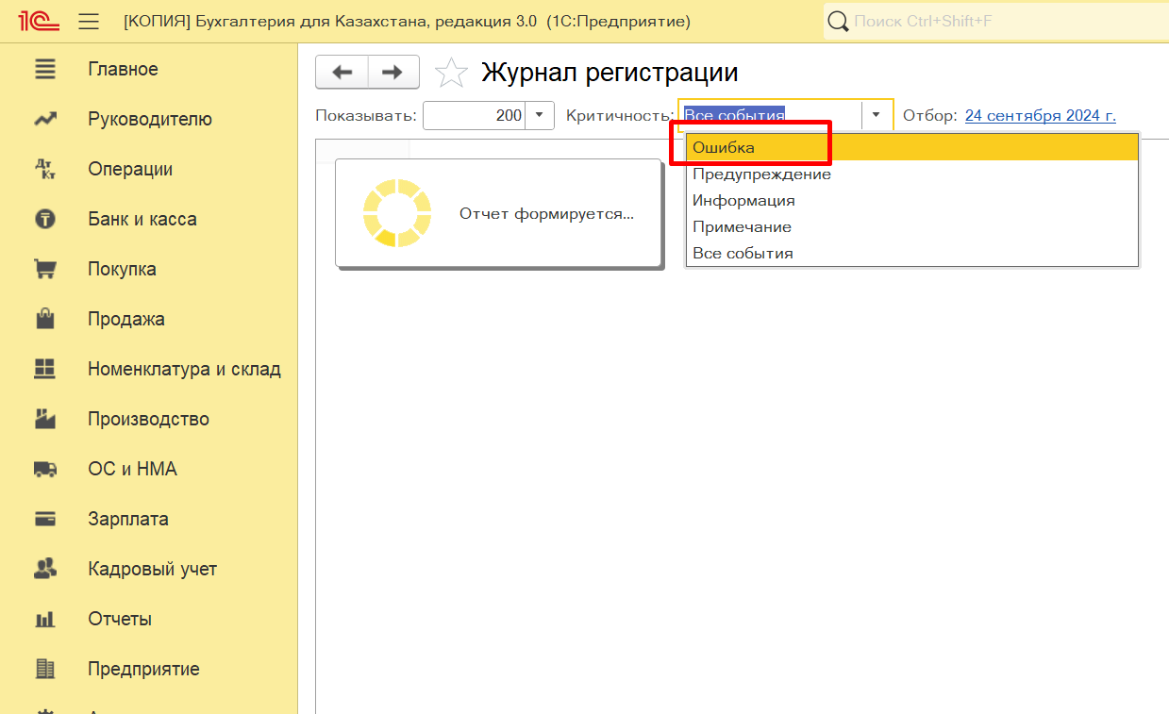This screenshot has height=714, width=1169.
Task: Click the Продажа bag icon
Action: (x=44, y=319)
